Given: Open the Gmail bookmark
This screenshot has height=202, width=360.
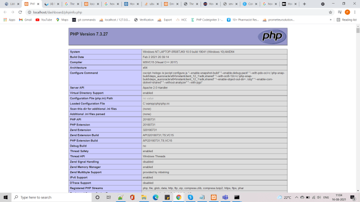Looking at the screenshot, I should click(x=26, y=20).
